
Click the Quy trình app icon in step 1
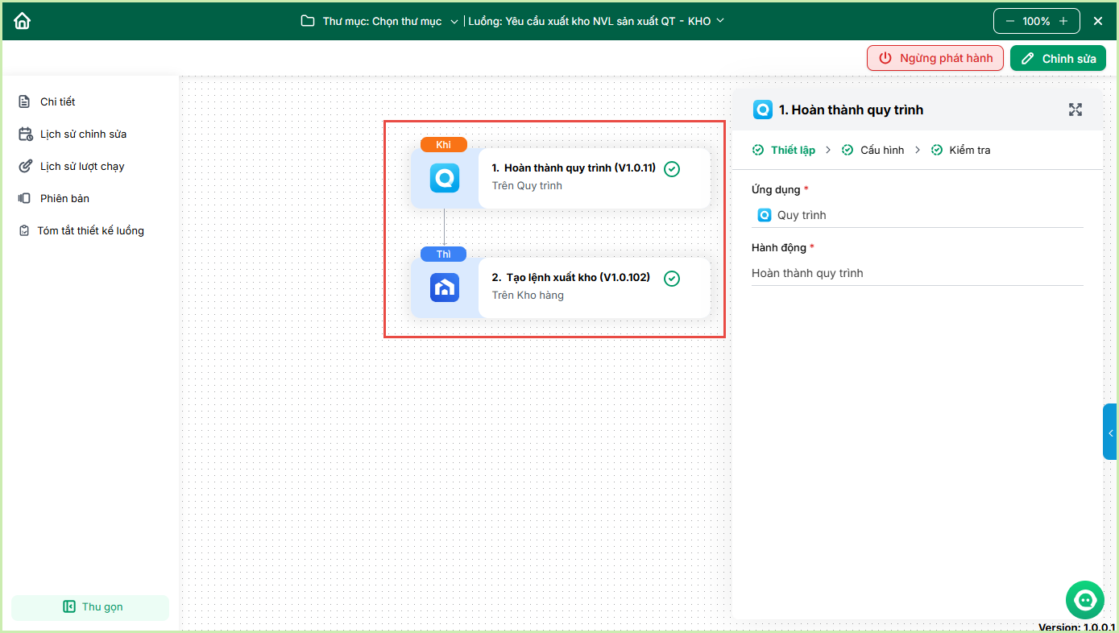tap(444, 178)
